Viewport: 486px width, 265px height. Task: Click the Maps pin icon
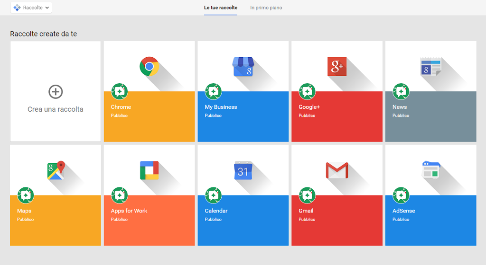[x=56, y=170]
